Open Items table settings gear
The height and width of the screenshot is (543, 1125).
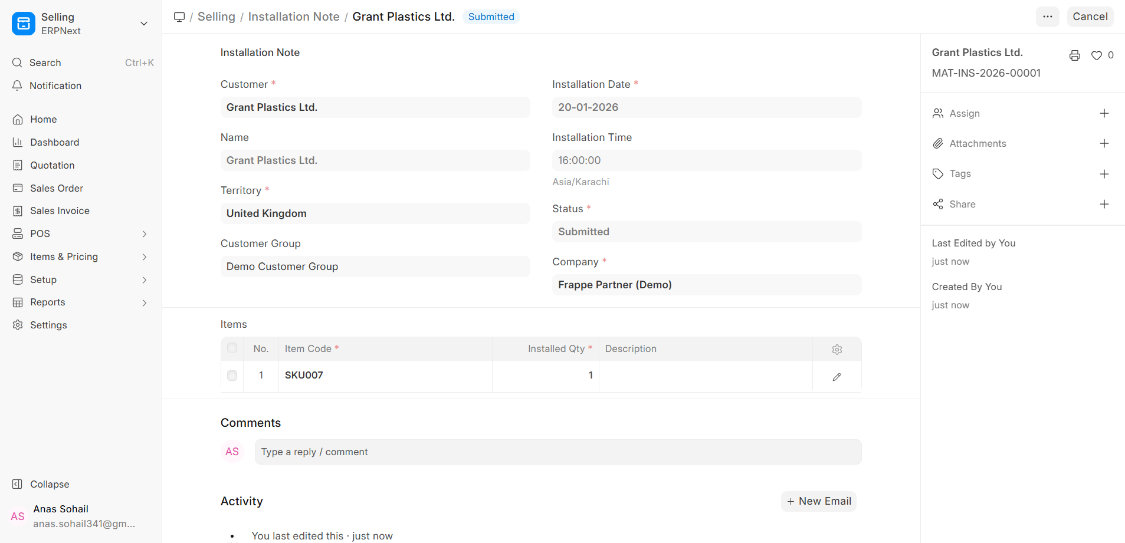(837, 350)
